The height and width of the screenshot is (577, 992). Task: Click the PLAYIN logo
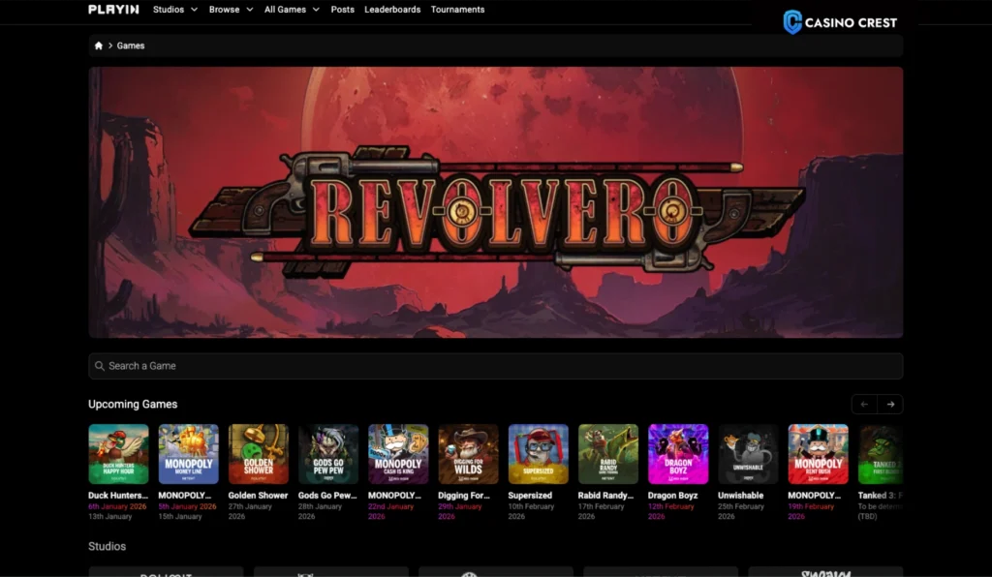click(x=113, y=10)
